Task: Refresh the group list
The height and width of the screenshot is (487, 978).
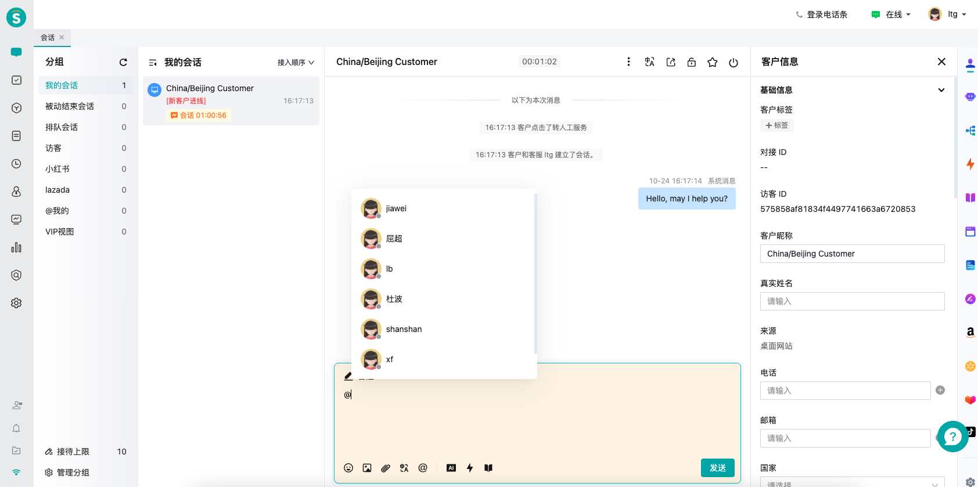Action: click(x=123, y=62)
